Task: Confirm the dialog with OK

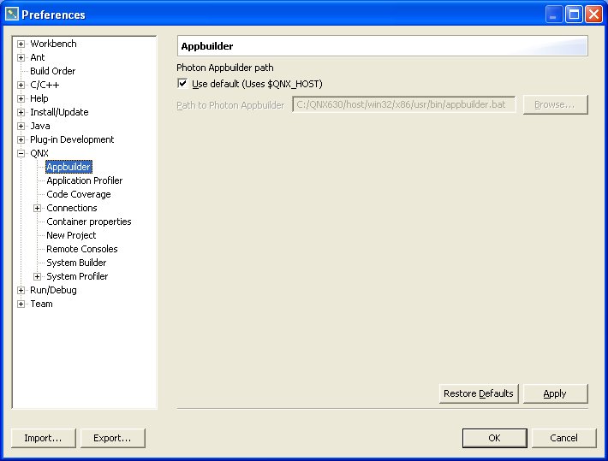Action: click(x=494, y=438)
